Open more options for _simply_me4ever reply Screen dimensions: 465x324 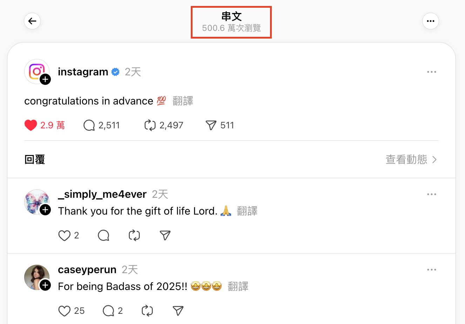(432, 194)
